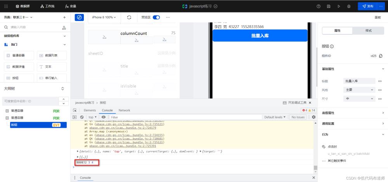Click the 标题 field containing 批量入库
Image resolution: width=388 pixels, height=182 pixels.
359,81
